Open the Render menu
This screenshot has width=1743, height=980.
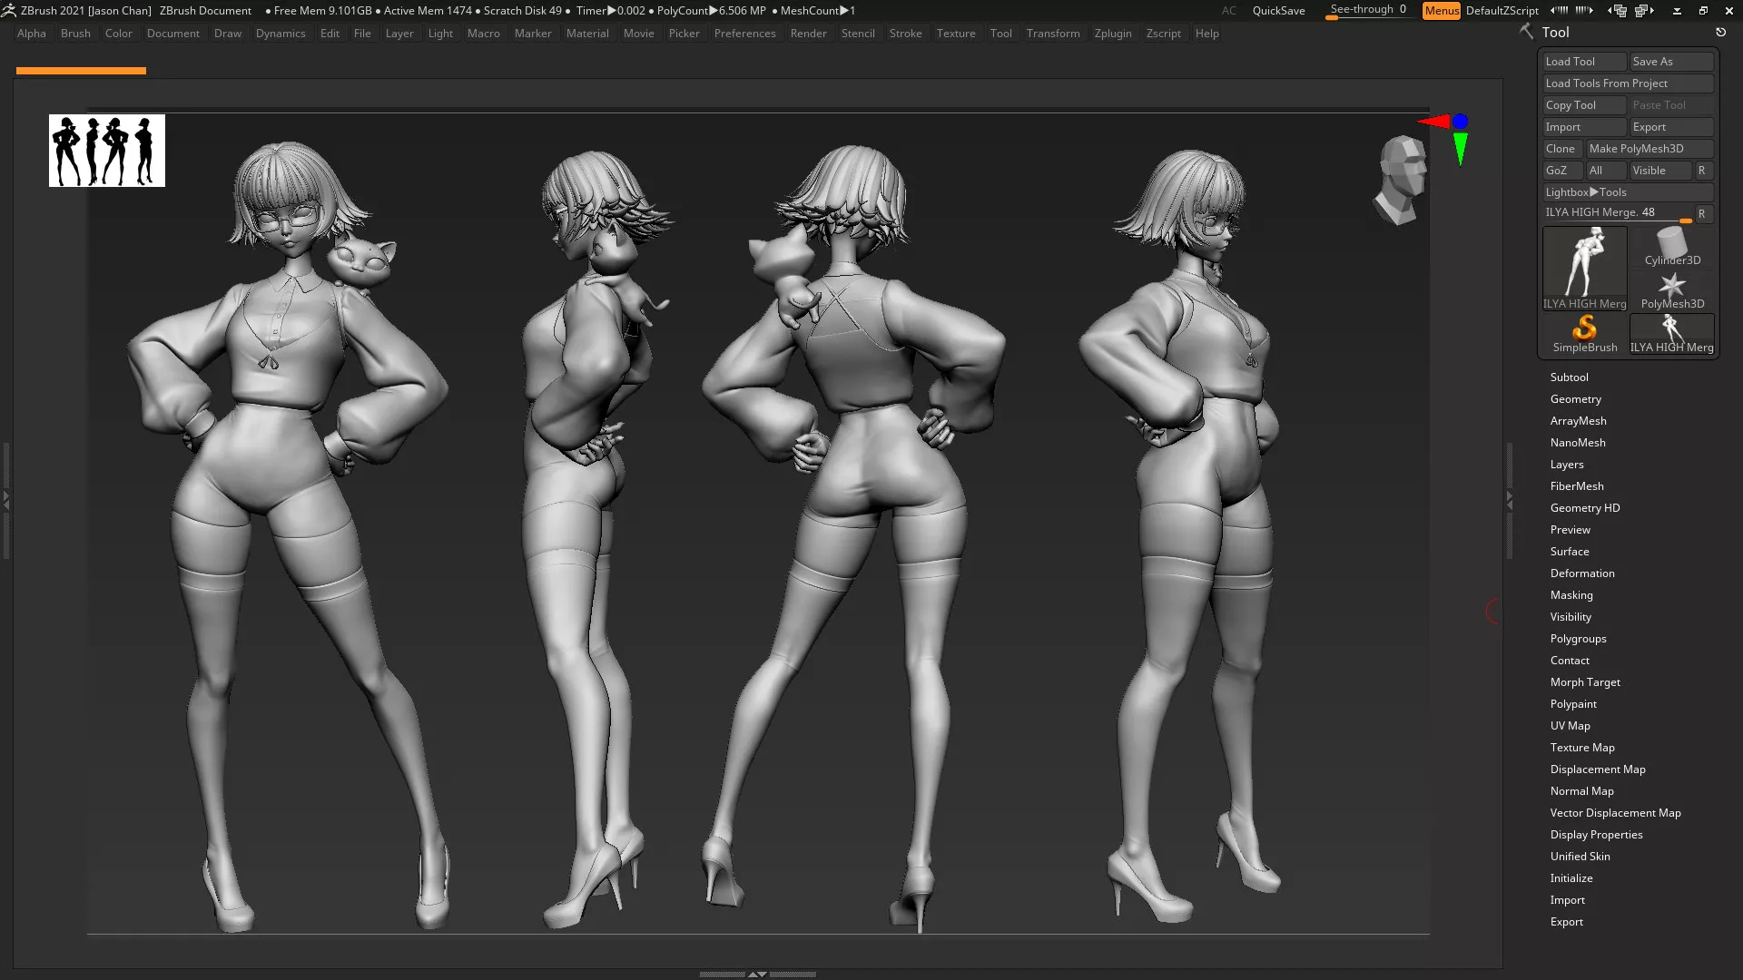[808, 34]
